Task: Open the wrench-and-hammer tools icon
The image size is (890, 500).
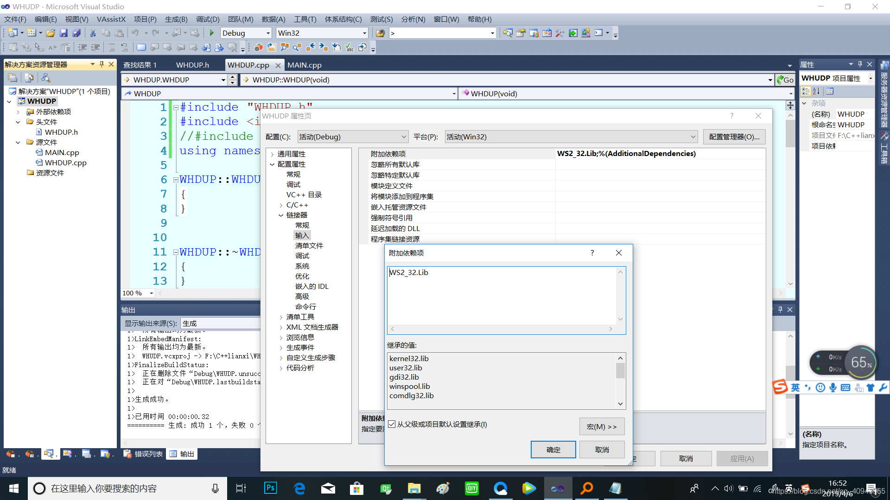Action: (x=560, y=33)
